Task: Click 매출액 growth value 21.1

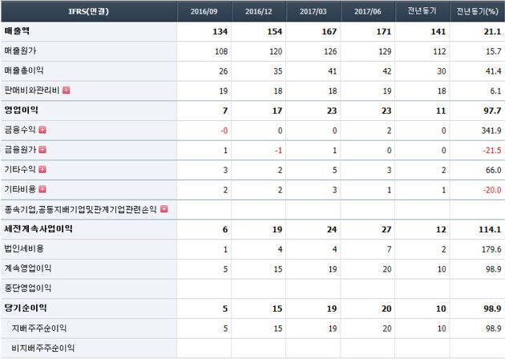Action: coord(492,31)
